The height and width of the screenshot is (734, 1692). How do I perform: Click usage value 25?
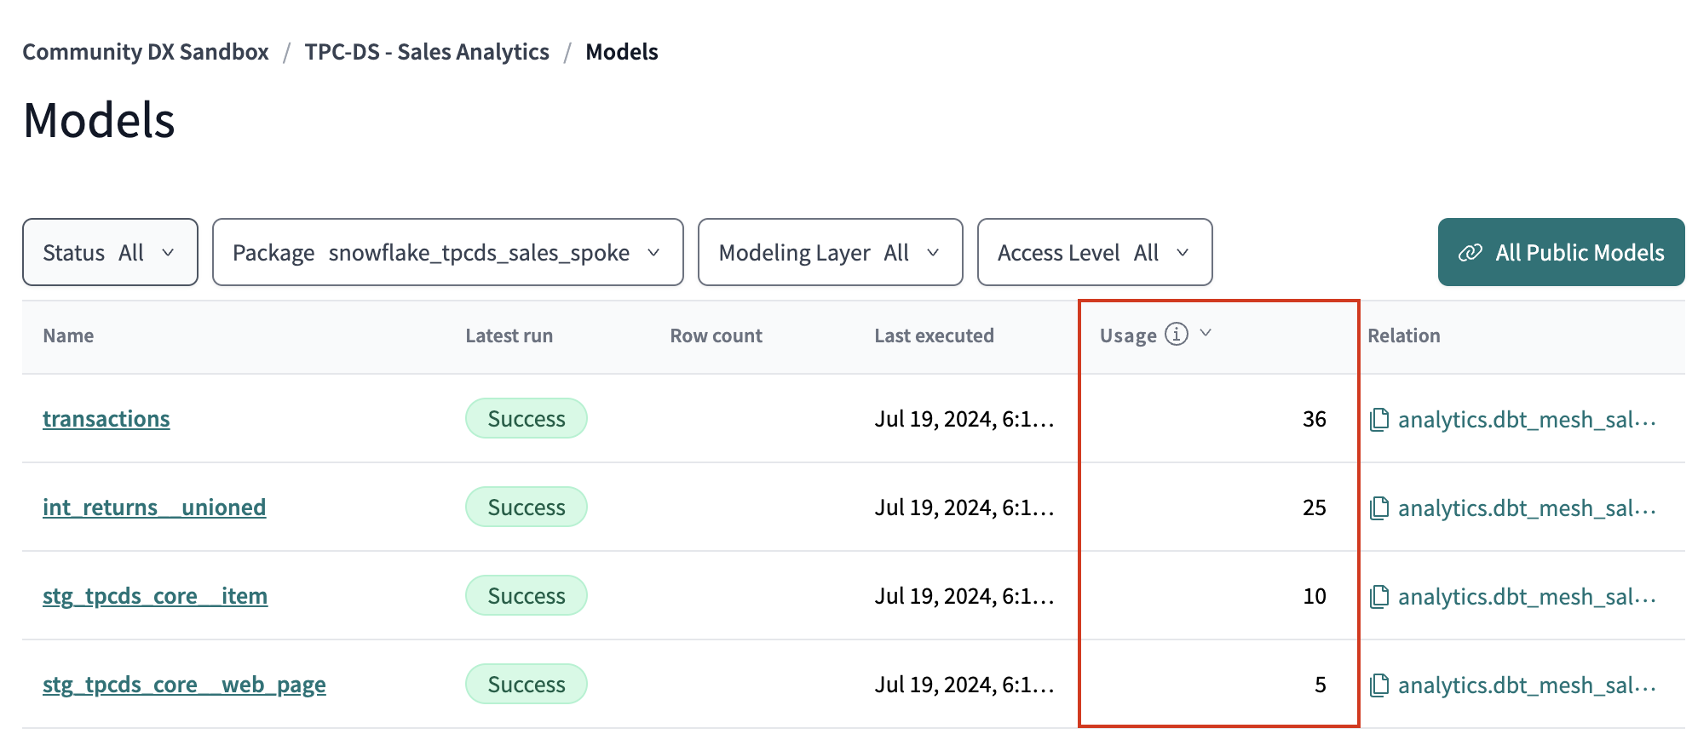tap(1315, 507)
